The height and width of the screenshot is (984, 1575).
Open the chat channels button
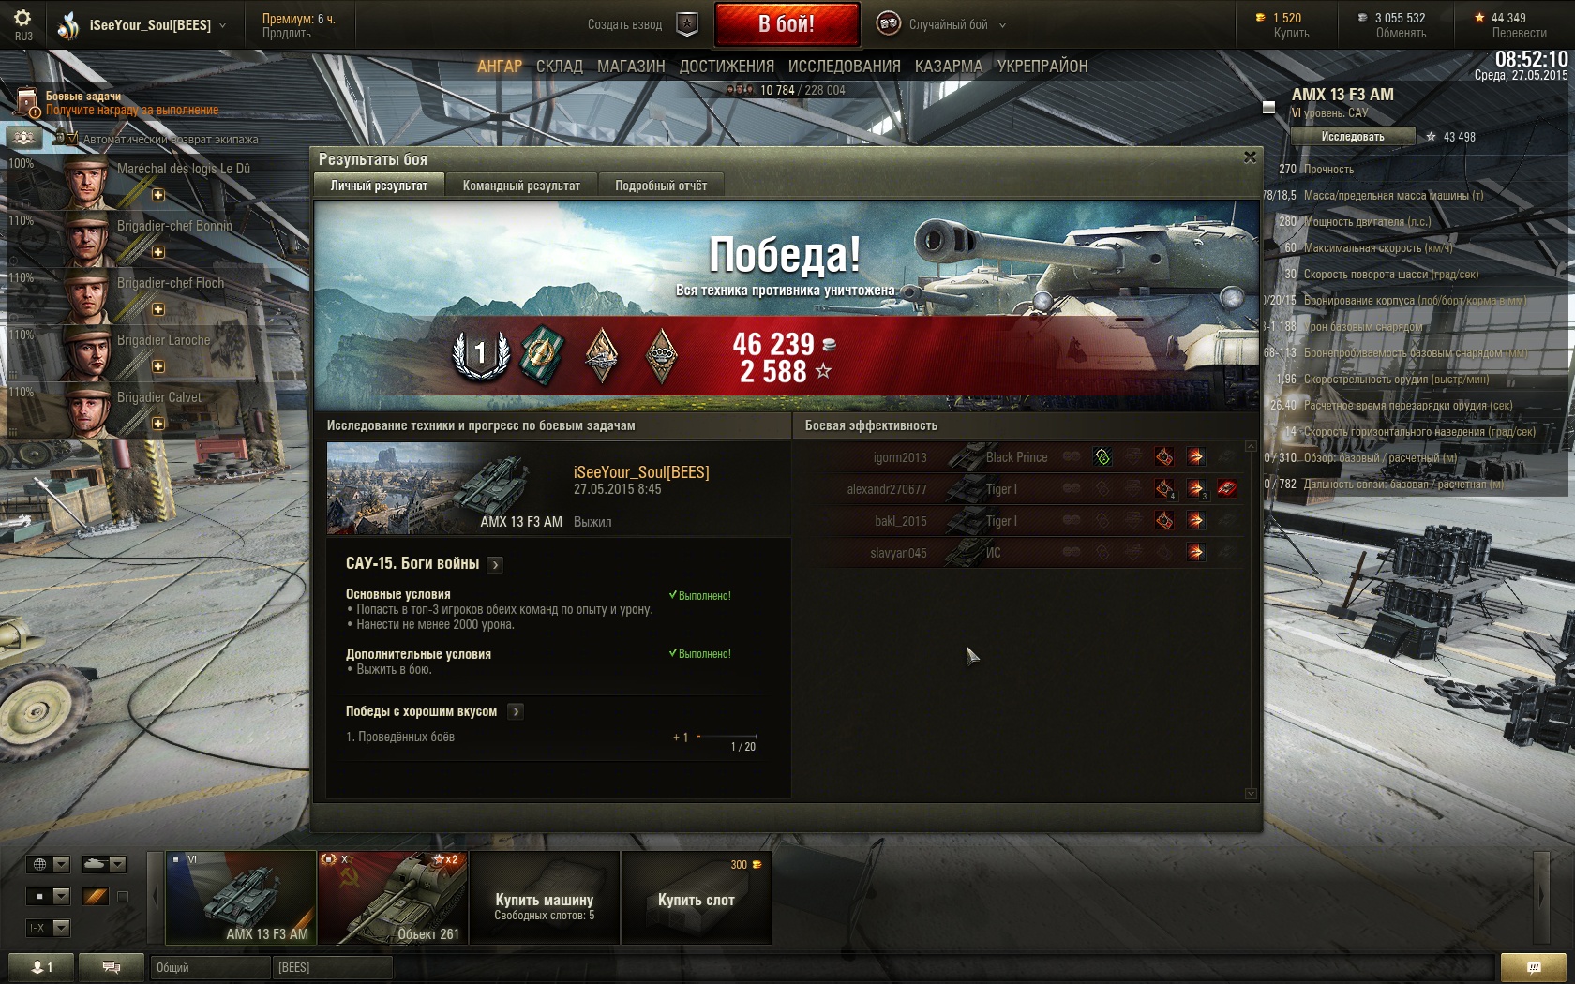112,967
